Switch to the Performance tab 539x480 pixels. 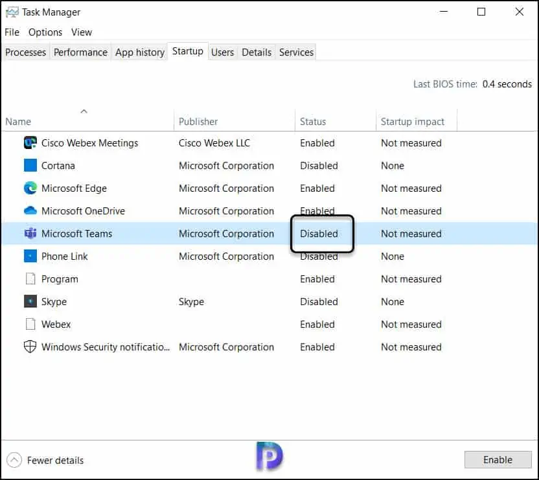click(80, 52)
